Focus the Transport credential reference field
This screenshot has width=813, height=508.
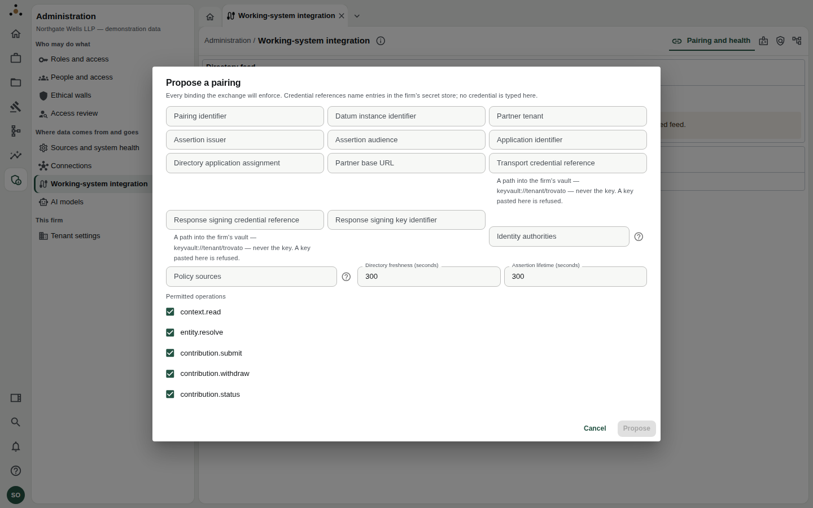pos(568,163)
